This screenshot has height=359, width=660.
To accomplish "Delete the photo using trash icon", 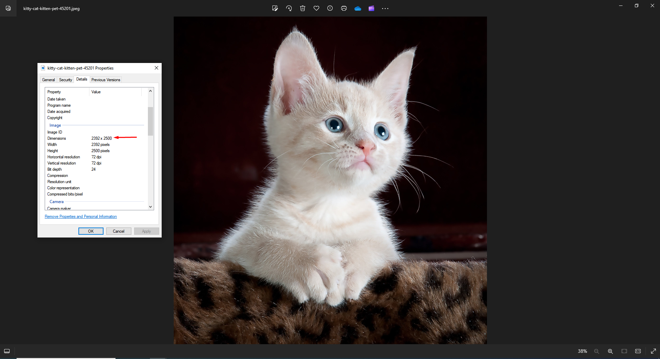I will [303, 8].
